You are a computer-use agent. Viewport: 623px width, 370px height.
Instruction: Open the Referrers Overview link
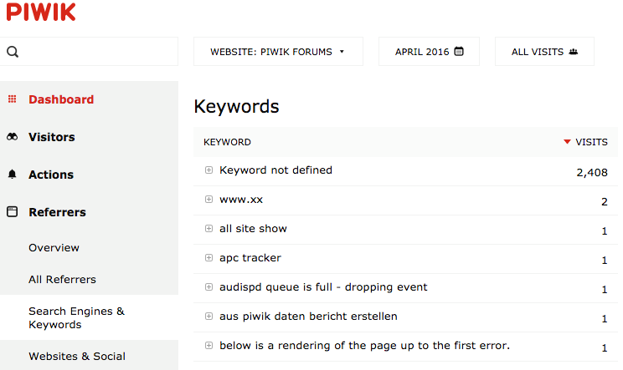point(54,247)
